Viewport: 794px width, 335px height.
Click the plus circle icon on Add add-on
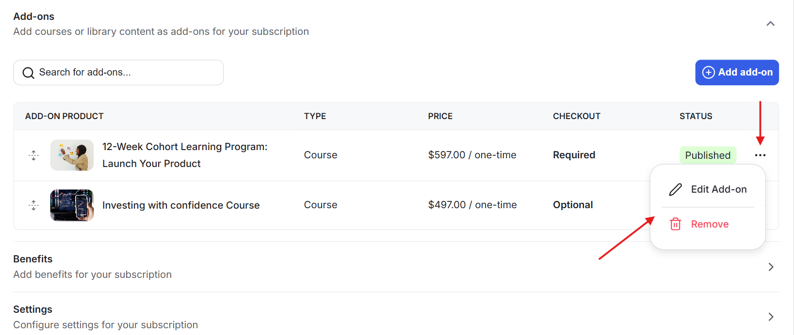708,72
